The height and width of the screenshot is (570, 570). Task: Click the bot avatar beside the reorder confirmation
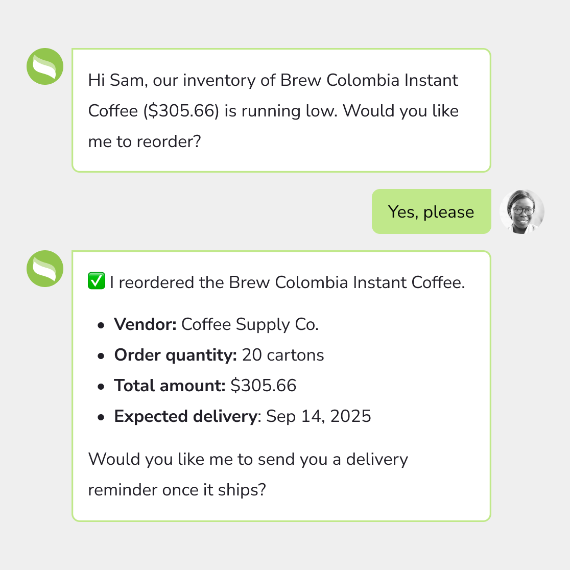(45, 269)
